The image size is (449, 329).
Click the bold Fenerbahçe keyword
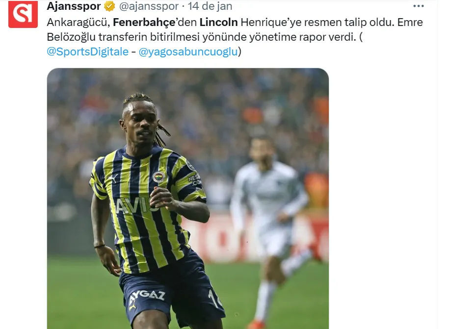pos(144,23)
